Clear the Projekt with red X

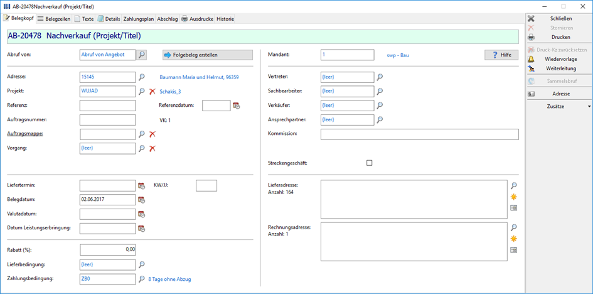coord(152,91)
